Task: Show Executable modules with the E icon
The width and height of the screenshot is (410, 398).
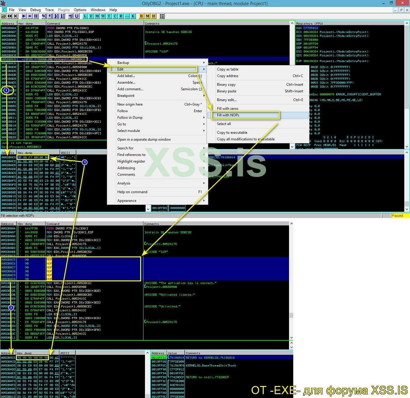Action: [91, 16]
